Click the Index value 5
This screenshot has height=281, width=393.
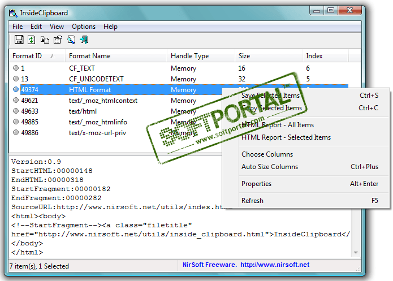(x=308, y=79)
